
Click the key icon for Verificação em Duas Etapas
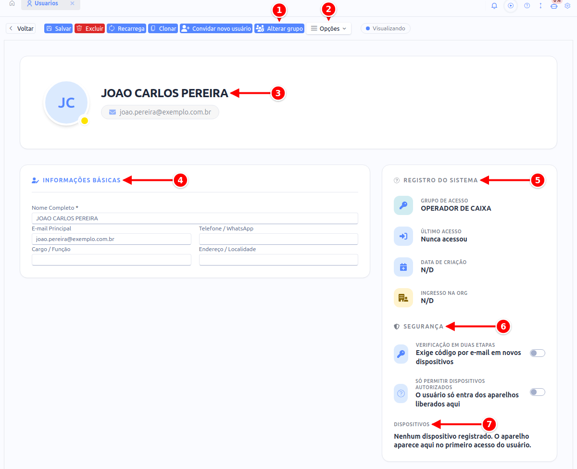(x=401, y=354)
